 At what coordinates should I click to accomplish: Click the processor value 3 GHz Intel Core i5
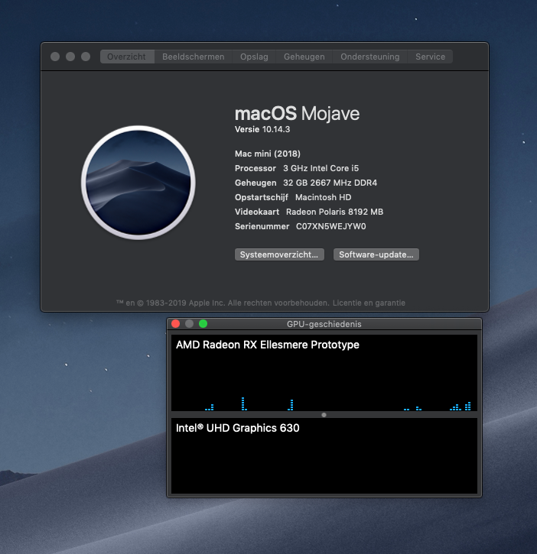click(321, 168)
